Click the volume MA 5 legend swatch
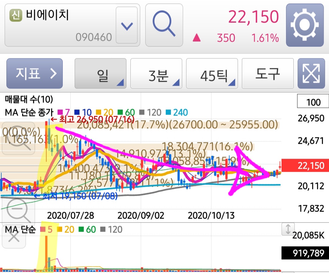 pos(43,230)
